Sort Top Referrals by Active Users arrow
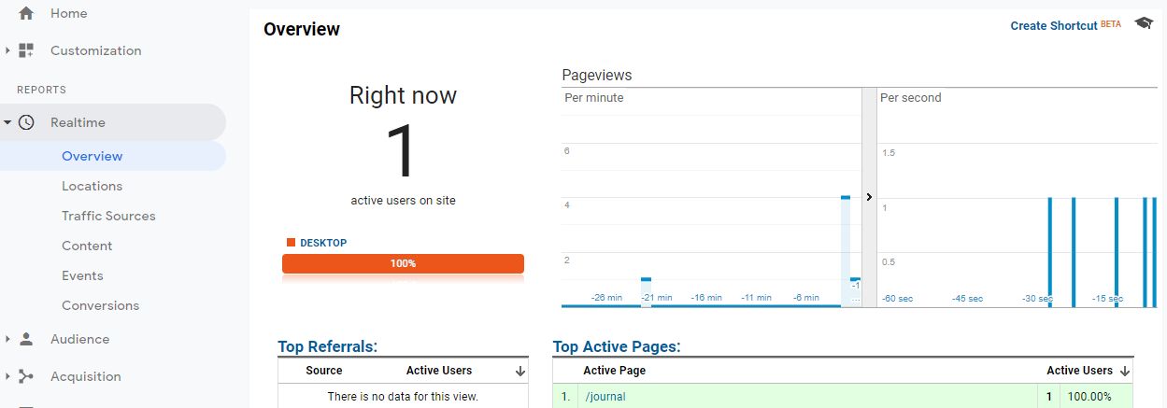The width and height of the screenshot is (1167, 408). coord(520,372)
